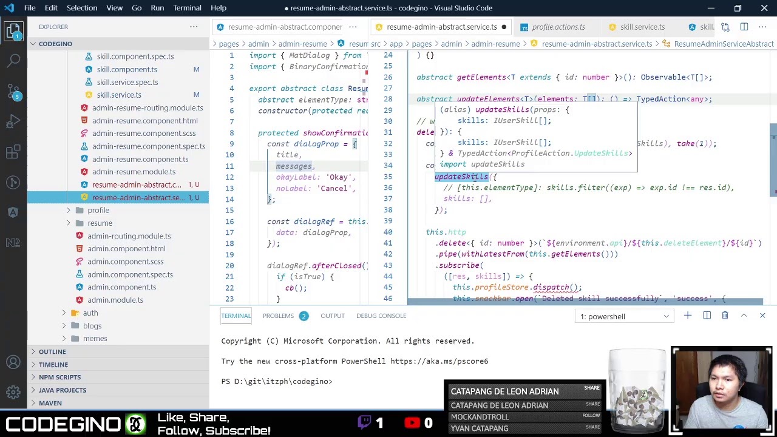Open skill.component.ts in explorer

click(x=127, y=69)
